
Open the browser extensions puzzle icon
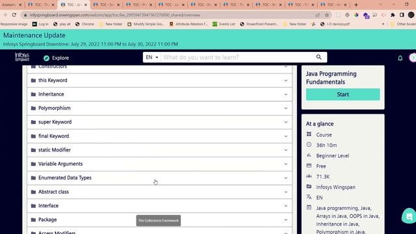coord(393,15)
